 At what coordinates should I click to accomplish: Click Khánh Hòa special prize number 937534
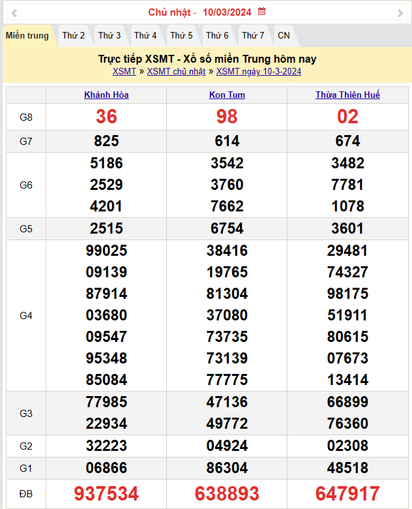pos(106,494)
